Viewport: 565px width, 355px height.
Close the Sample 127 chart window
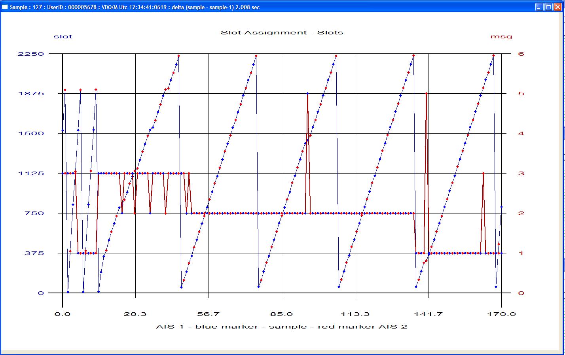coord(558,7)
